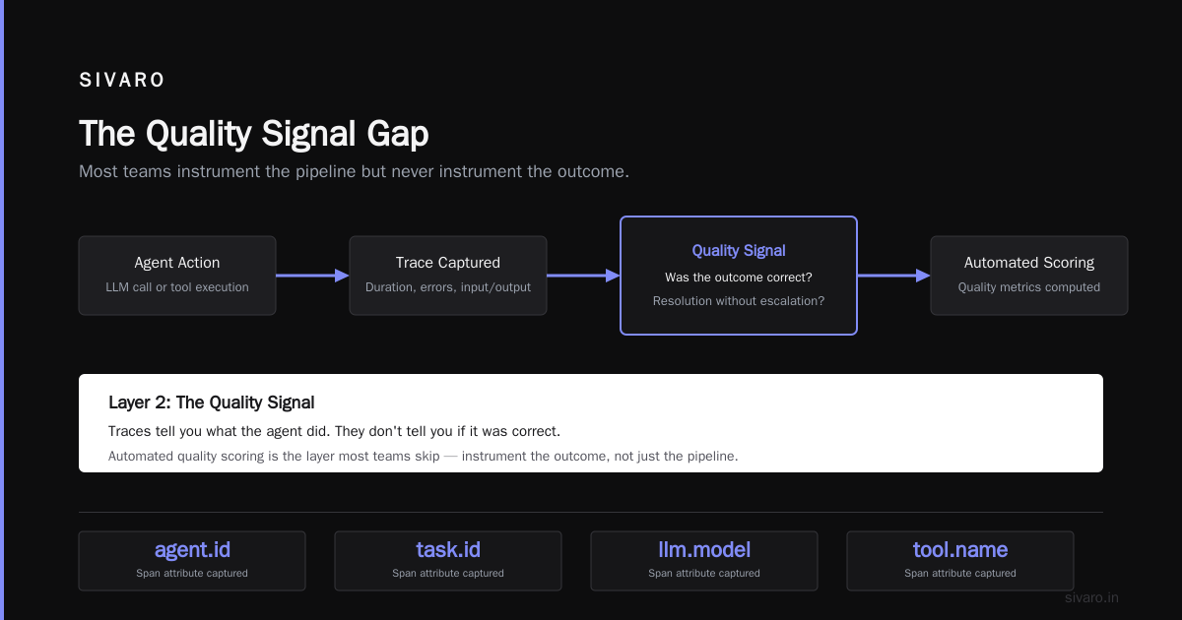The width and height of the screenshot is (1182, 620).
Task: Click arrow from Trace Captured to Quality Signal
Action: tap(583, 276)
